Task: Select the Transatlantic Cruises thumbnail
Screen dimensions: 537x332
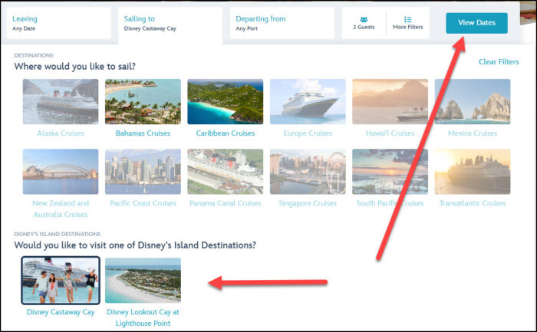Action: [x=473, y=172]
